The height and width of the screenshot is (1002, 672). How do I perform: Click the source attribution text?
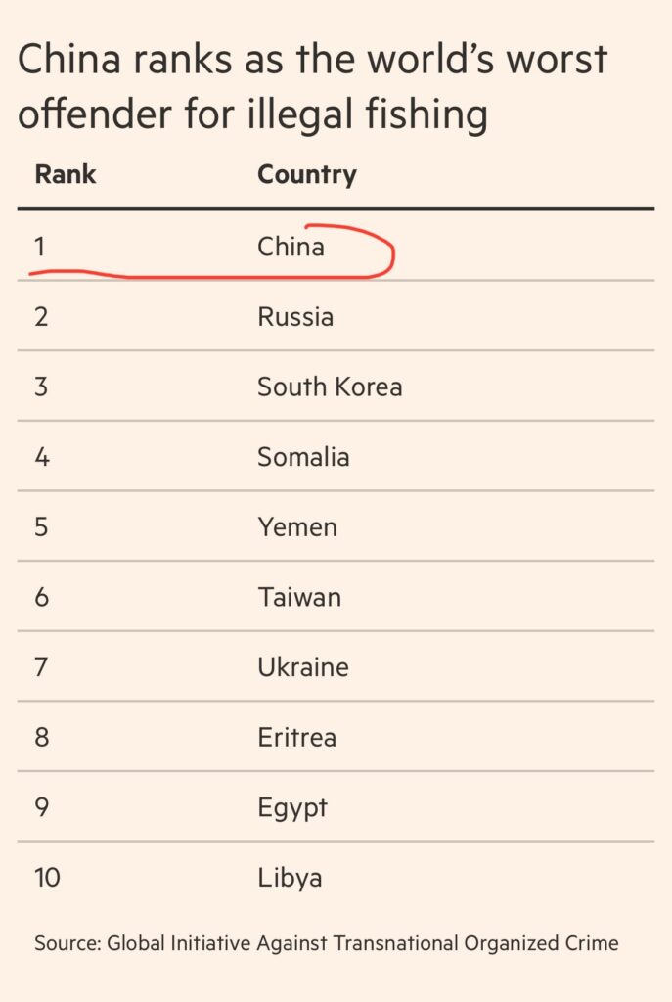tap(327, 943)
